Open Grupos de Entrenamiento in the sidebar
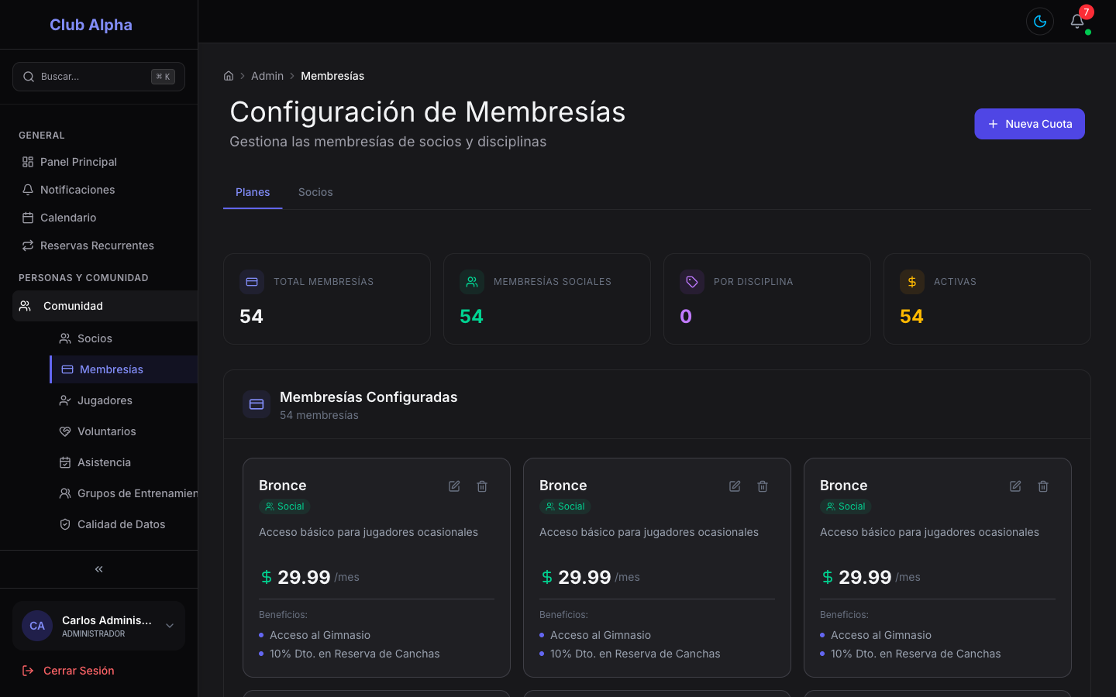Viewport: 1116px width, 697px height. tap(123, 493)
